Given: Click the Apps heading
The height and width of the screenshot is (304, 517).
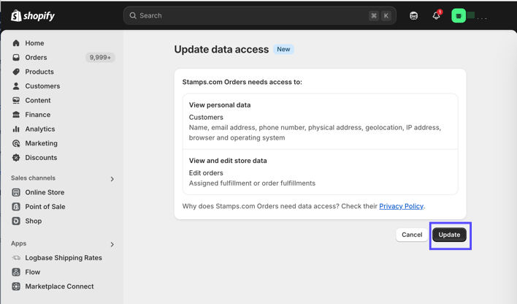Looking at the screenshot, I should [18, 243].
